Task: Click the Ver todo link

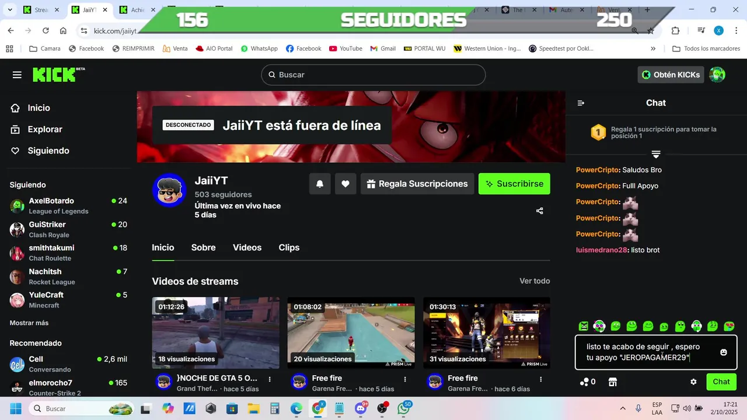Action: [x=535, y=281]
